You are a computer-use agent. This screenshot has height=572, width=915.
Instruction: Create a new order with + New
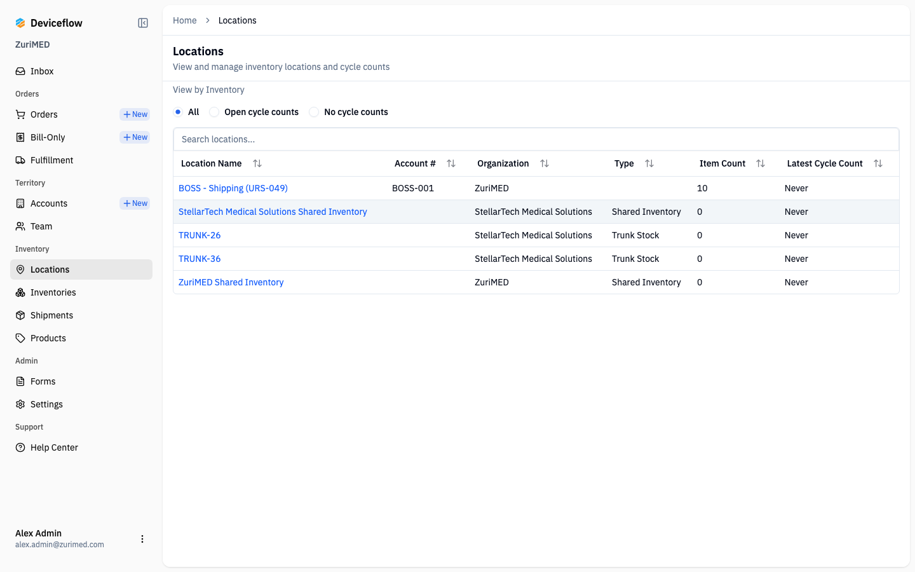[135, 114]
